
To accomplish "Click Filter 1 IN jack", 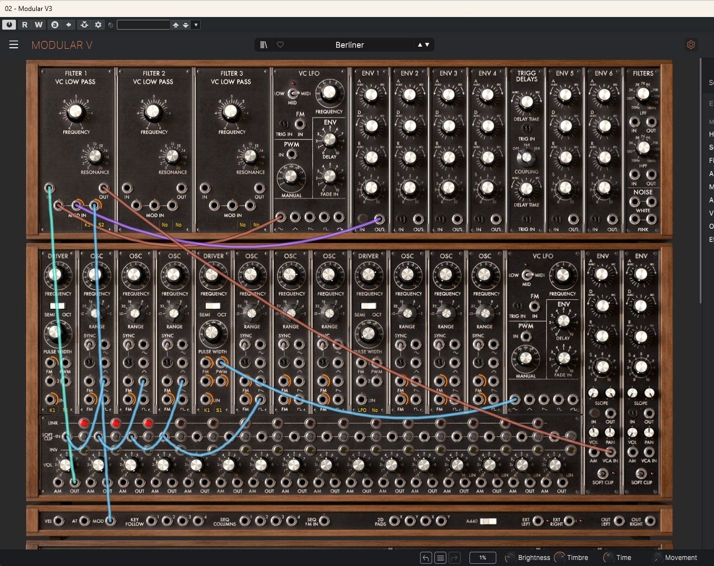I will coord(49,189).
